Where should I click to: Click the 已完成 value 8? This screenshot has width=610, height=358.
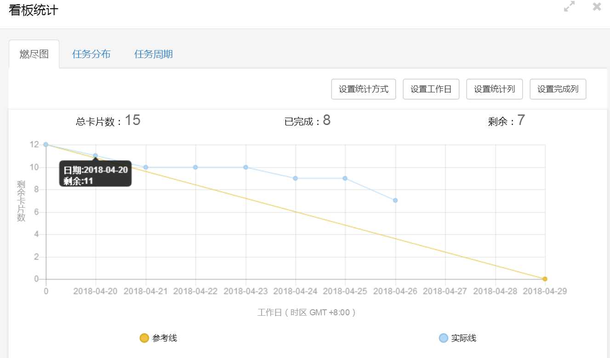click(x=327, y=120)
